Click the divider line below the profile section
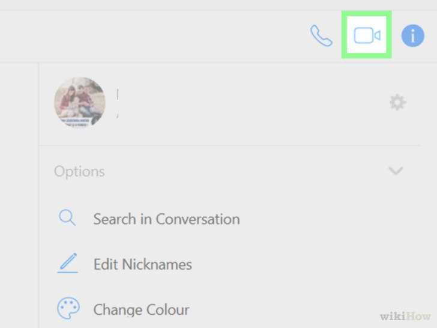437x328 pixels. (230, 145)
